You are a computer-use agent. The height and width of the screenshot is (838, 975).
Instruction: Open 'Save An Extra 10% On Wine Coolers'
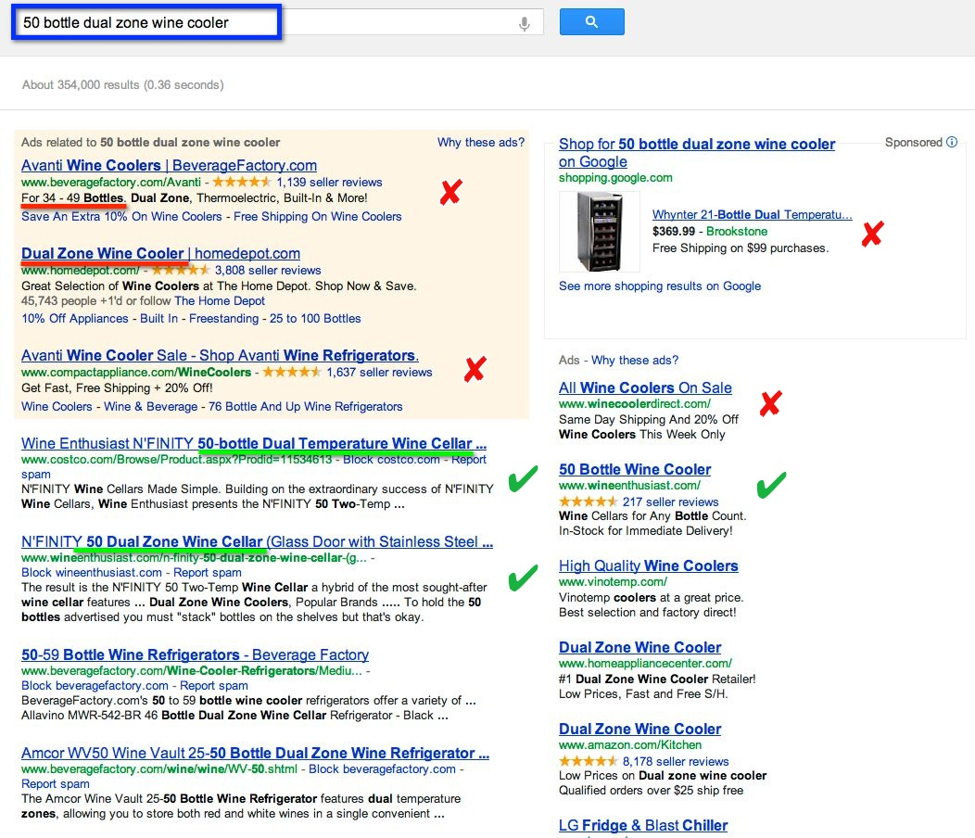(121, 217)
